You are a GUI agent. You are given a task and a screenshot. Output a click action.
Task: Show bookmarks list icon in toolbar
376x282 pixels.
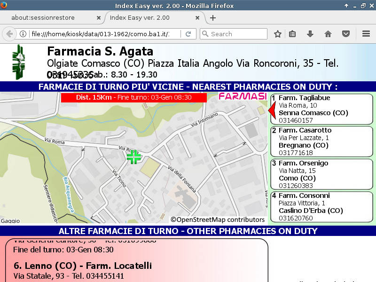coord(292,34)
